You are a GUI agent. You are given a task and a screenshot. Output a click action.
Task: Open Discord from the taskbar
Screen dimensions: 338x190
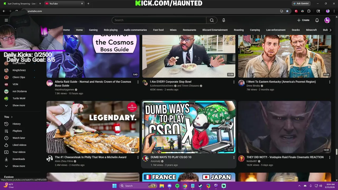[170, 186]
